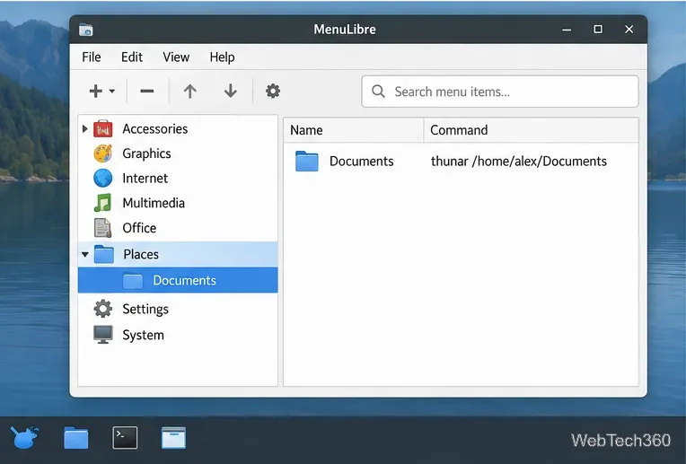Launch the file manager folder icon in the taskbar
The height and width of the screenshot is (464, 686).
(76, 438)
